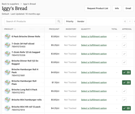Click the Email button
The image size is (135, 114).
click(x=128, y=8)
